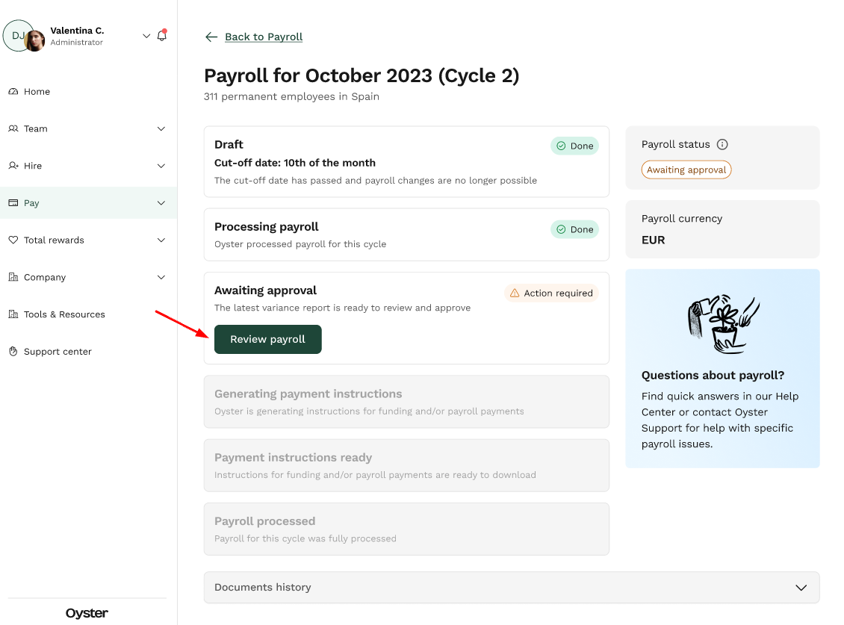Open the notifications bell
The height and width of the screenshot is (625, 844).
click(x=161, y=36)
